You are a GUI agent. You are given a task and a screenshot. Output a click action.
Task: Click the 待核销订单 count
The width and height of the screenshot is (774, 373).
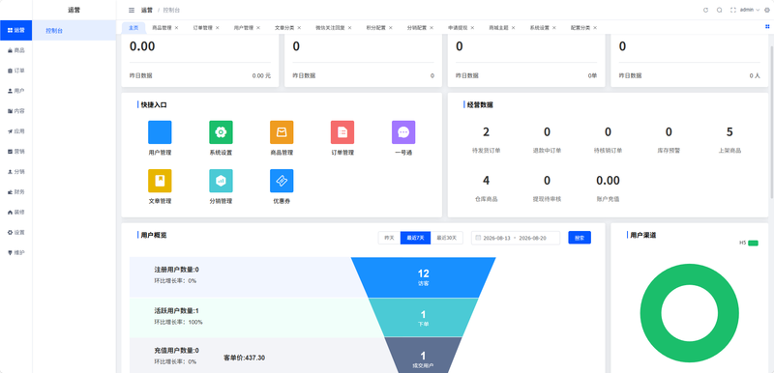608,132
